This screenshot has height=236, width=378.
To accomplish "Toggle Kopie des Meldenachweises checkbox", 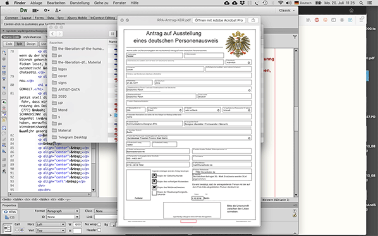I will click(154, 187).
